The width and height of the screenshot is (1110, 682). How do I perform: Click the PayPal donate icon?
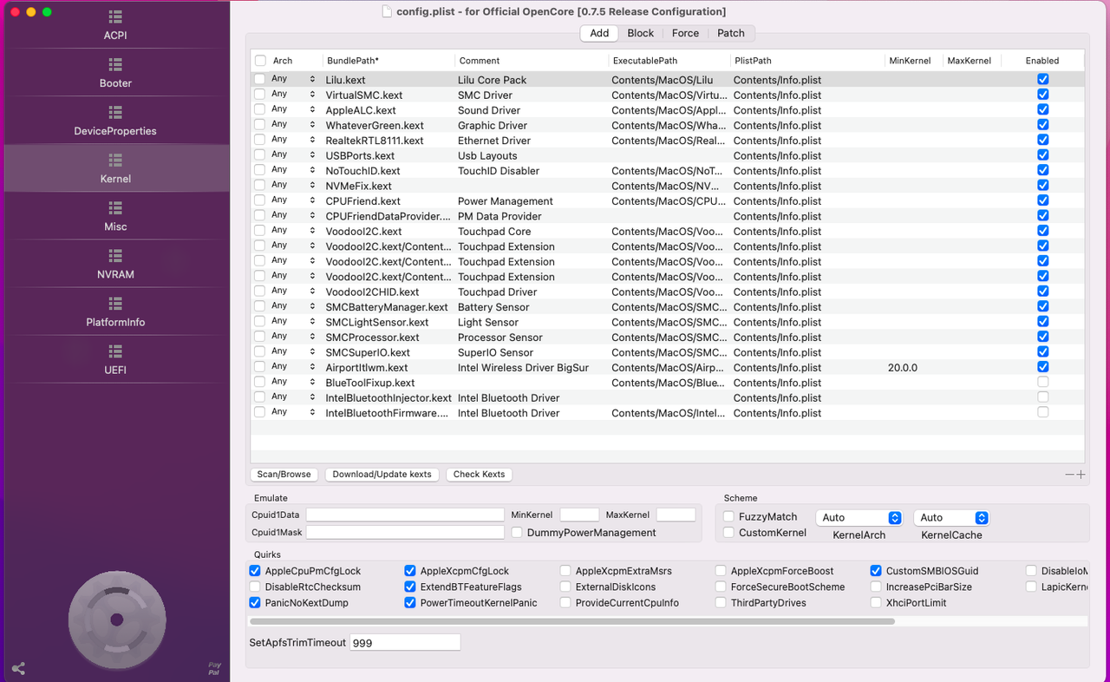(x=214, y=669)
